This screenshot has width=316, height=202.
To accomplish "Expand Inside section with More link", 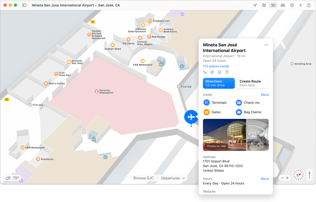I will (265, 95).
